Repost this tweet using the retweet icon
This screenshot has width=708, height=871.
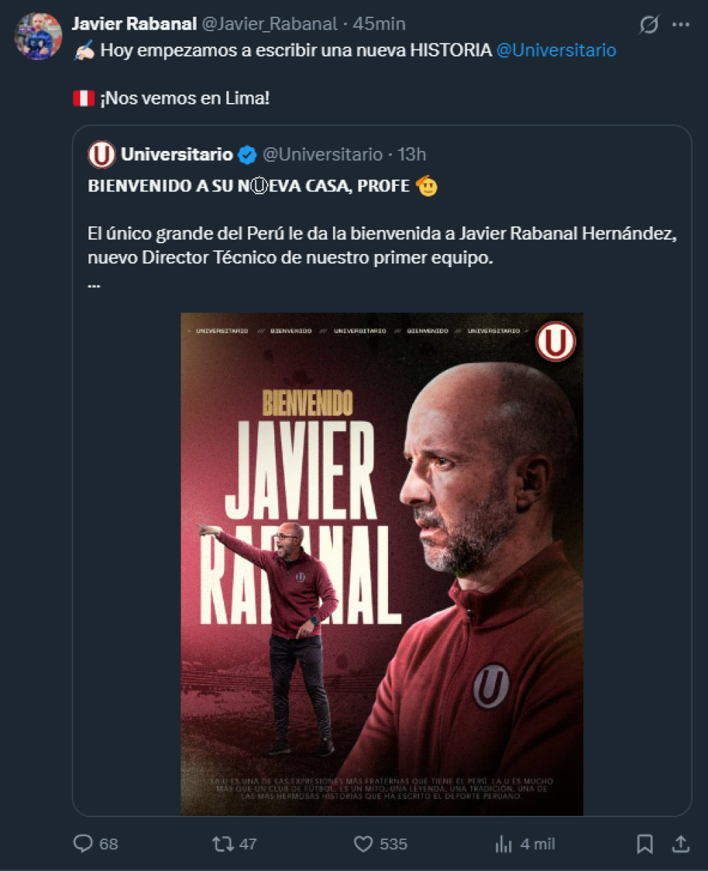tap(222, 843)
